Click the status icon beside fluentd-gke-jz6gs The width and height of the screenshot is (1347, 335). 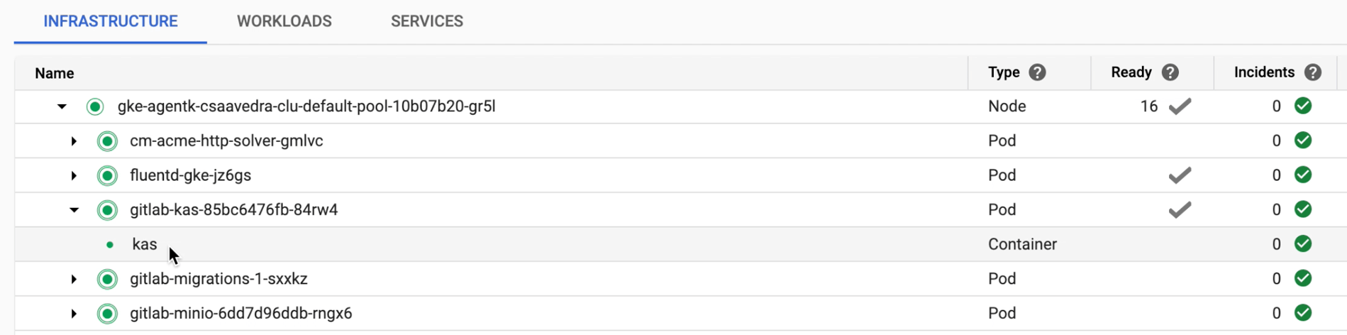coord(107,175)
